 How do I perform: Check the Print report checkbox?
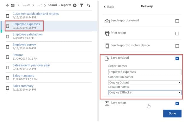click(x=177, y=33)
